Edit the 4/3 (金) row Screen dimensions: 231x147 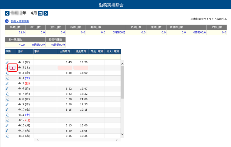pos(7,73)
